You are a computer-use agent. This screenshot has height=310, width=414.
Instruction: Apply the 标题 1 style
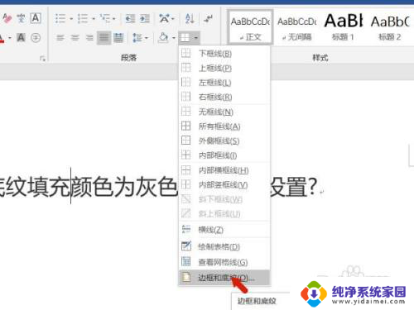coord(343,27)
